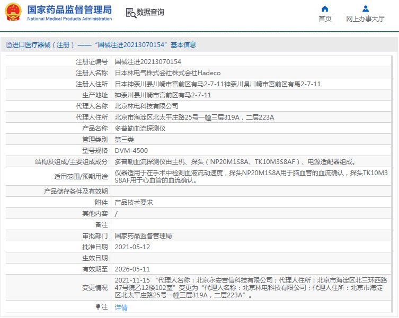This screenshot has height=318, width=399.
Task: Select change record dated 2021-11-15
Action: [x=251, y=288]
